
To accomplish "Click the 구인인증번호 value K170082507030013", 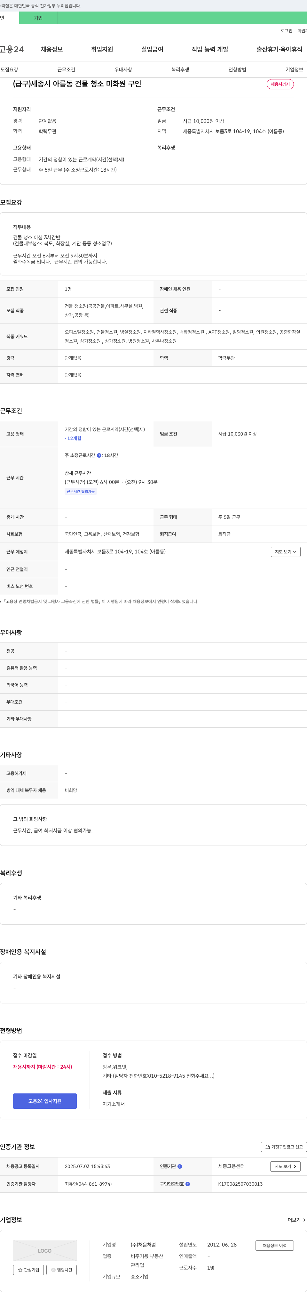I will click(x=240, y=1184).
